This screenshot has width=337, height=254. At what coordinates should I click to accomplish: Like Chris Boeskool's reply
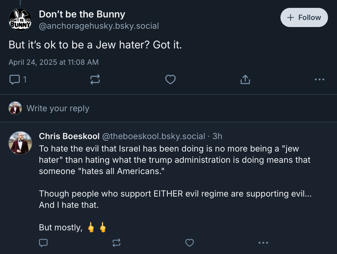coord(190,242)
